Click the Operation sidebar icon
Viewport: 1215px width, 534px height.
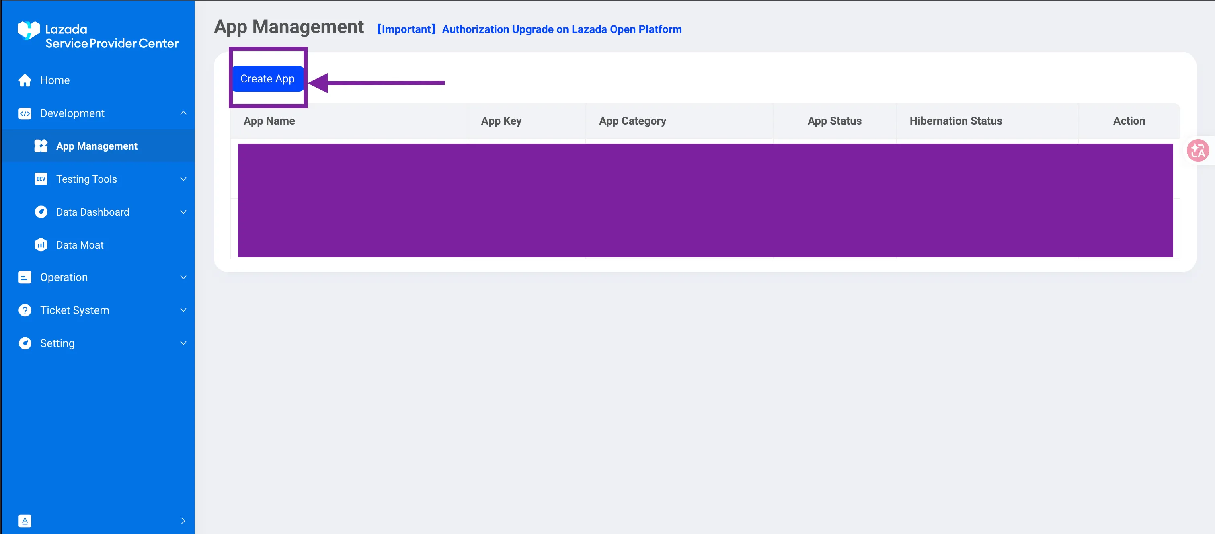[x=25, y=277]
